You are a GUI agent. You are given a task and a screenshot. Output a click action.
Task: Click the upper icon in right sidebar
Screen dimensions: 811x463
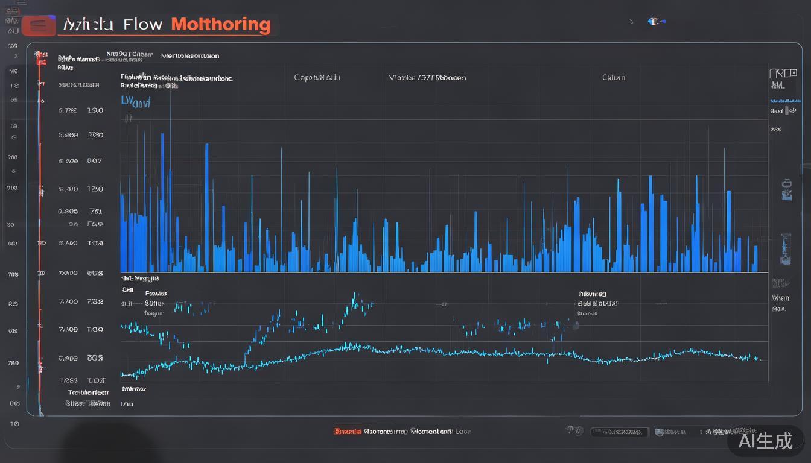[x=785, y=189]
